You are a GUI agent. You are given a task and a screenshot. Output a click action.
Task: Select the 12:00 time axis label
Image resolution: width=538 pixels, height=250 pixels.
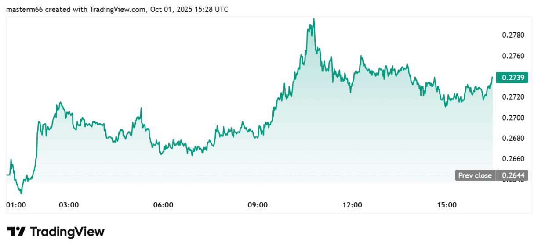[x=353, y=205]
